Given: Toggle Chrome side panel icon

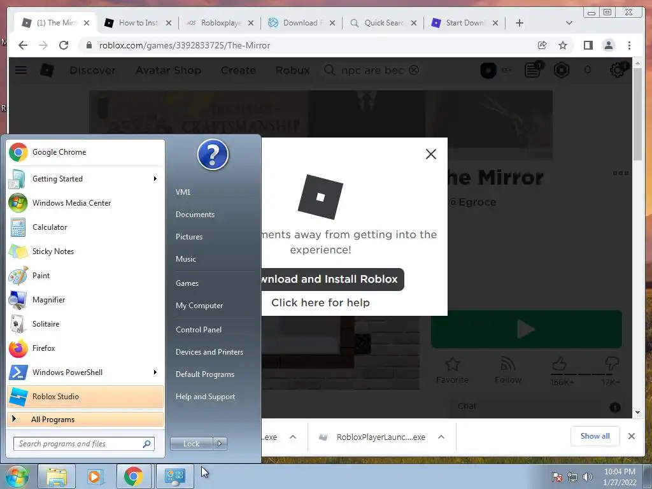Looking at the screenshot, I should 588,45.
